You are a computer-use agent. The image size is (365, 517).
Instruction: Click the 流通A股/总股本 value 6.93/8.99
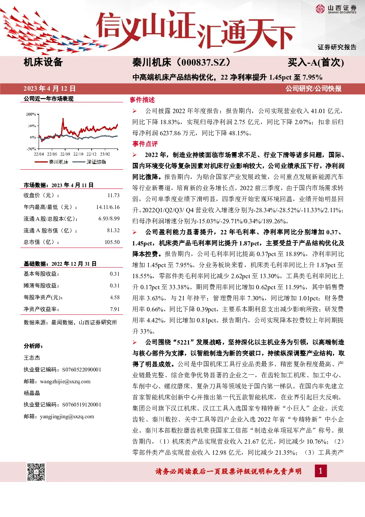109,219
